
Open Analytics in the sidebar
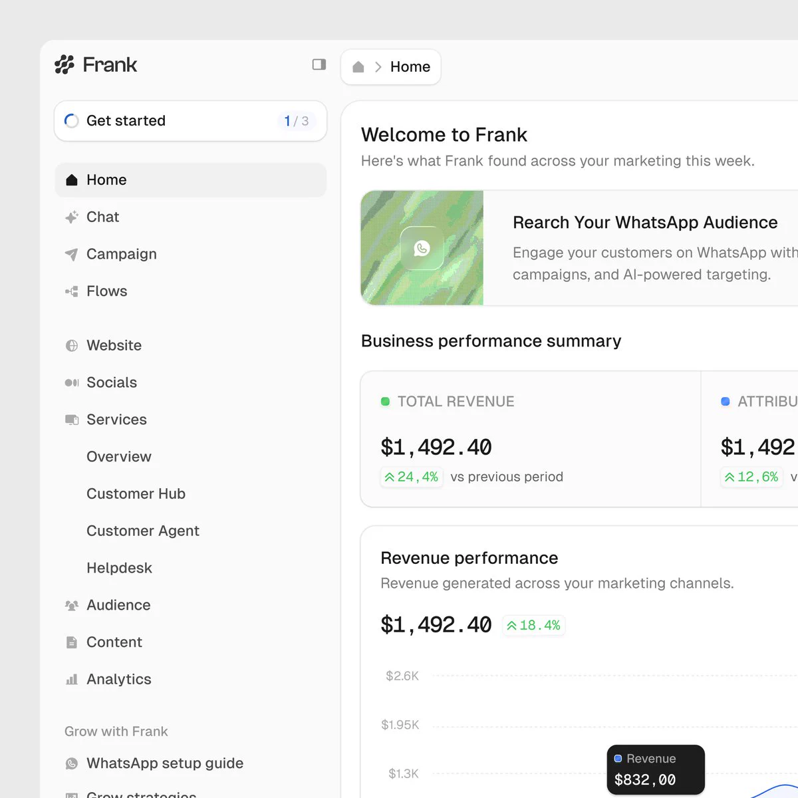190,680
